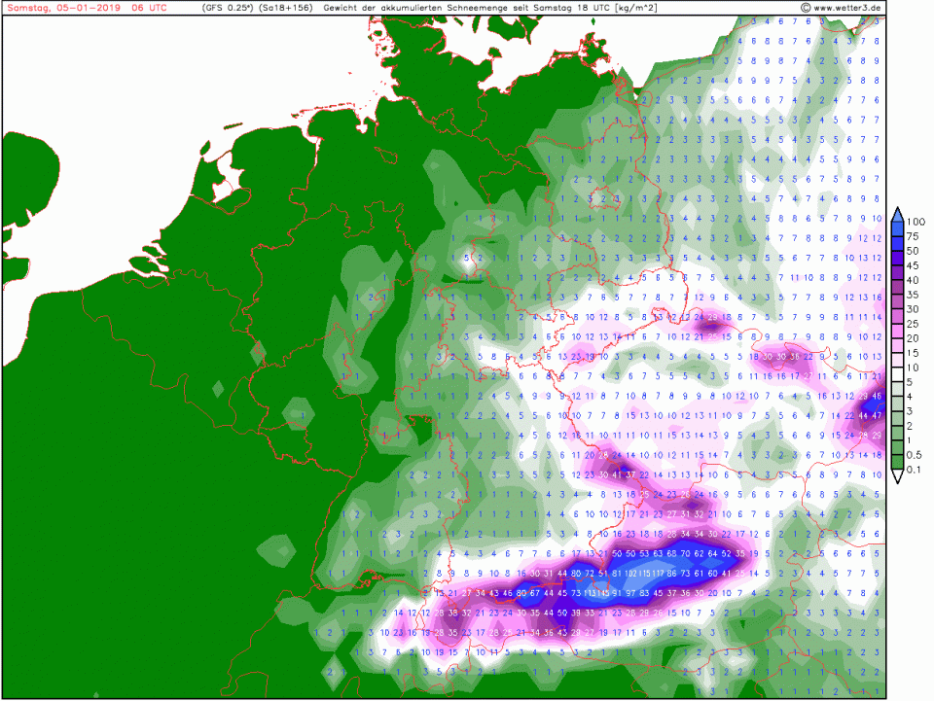The image size is (934, 701).
Task: Click the blue 75–100 legend color band
Action: click(x=898, y=229)
